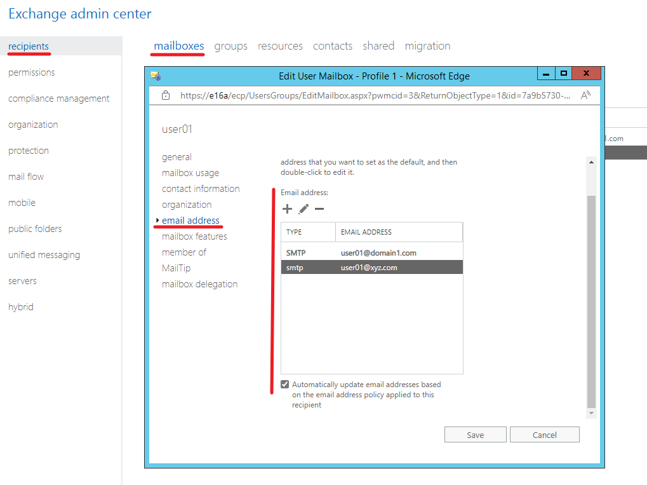Sort by the TYPE column header

click(x=308, y=232)
